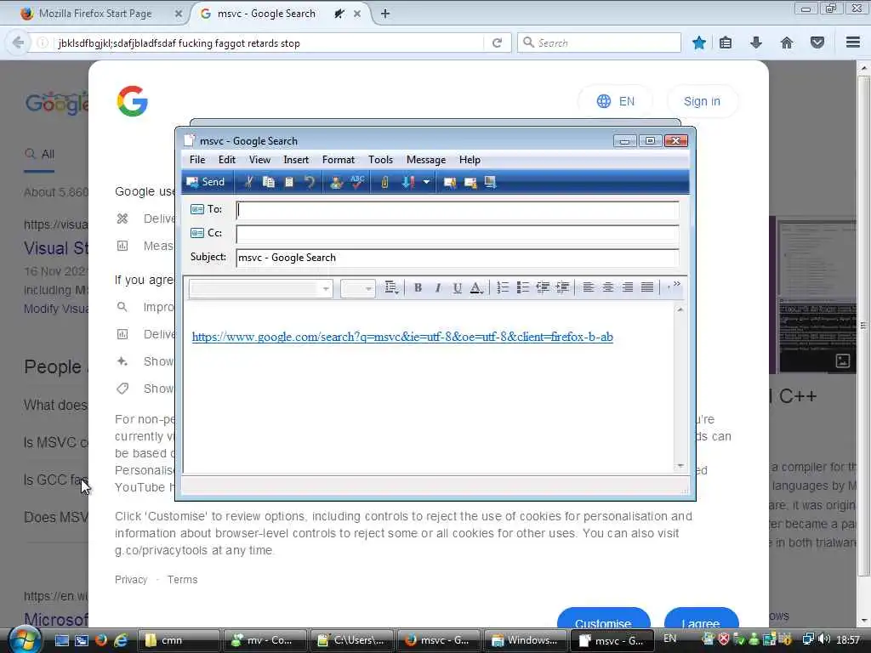This screenshot has width=871, height=653.
Task: Open address book via the Cc: icon
Action: point(197,233)
